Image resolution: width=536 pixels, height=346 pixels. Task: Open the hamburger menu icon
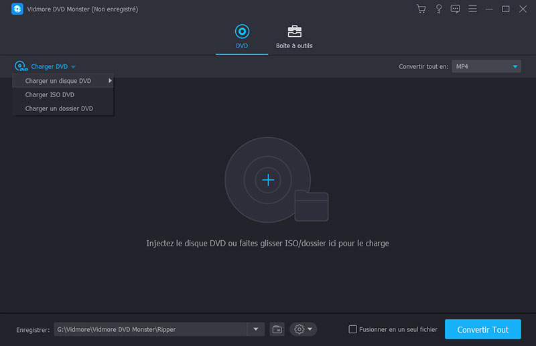(x=472, y=9)
